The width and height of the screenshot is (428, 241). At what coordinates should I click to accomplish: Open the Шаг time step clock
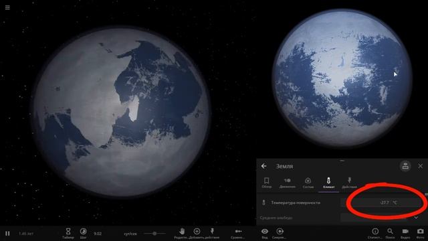[x=83, y=233]
